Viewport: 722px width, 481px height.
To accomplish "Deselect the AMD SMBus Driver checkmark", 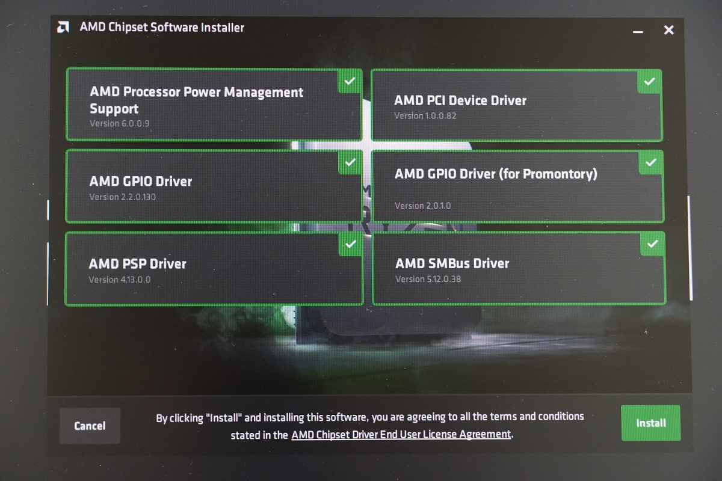I will 652,244.
